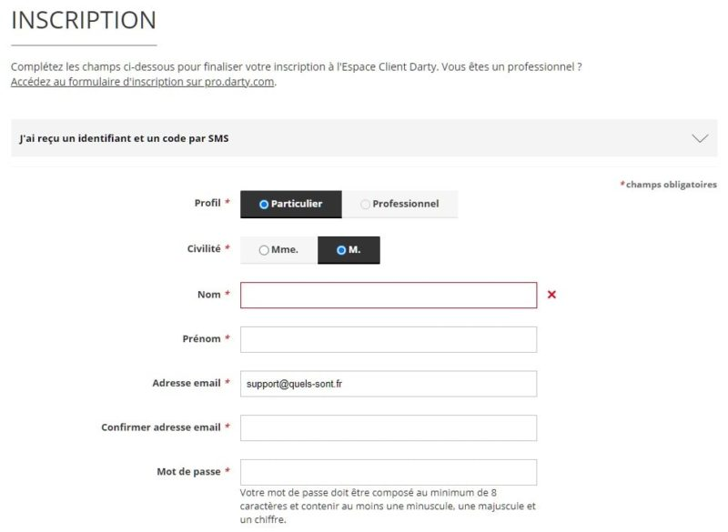Click the password requirements hint text

pos(388,506)
